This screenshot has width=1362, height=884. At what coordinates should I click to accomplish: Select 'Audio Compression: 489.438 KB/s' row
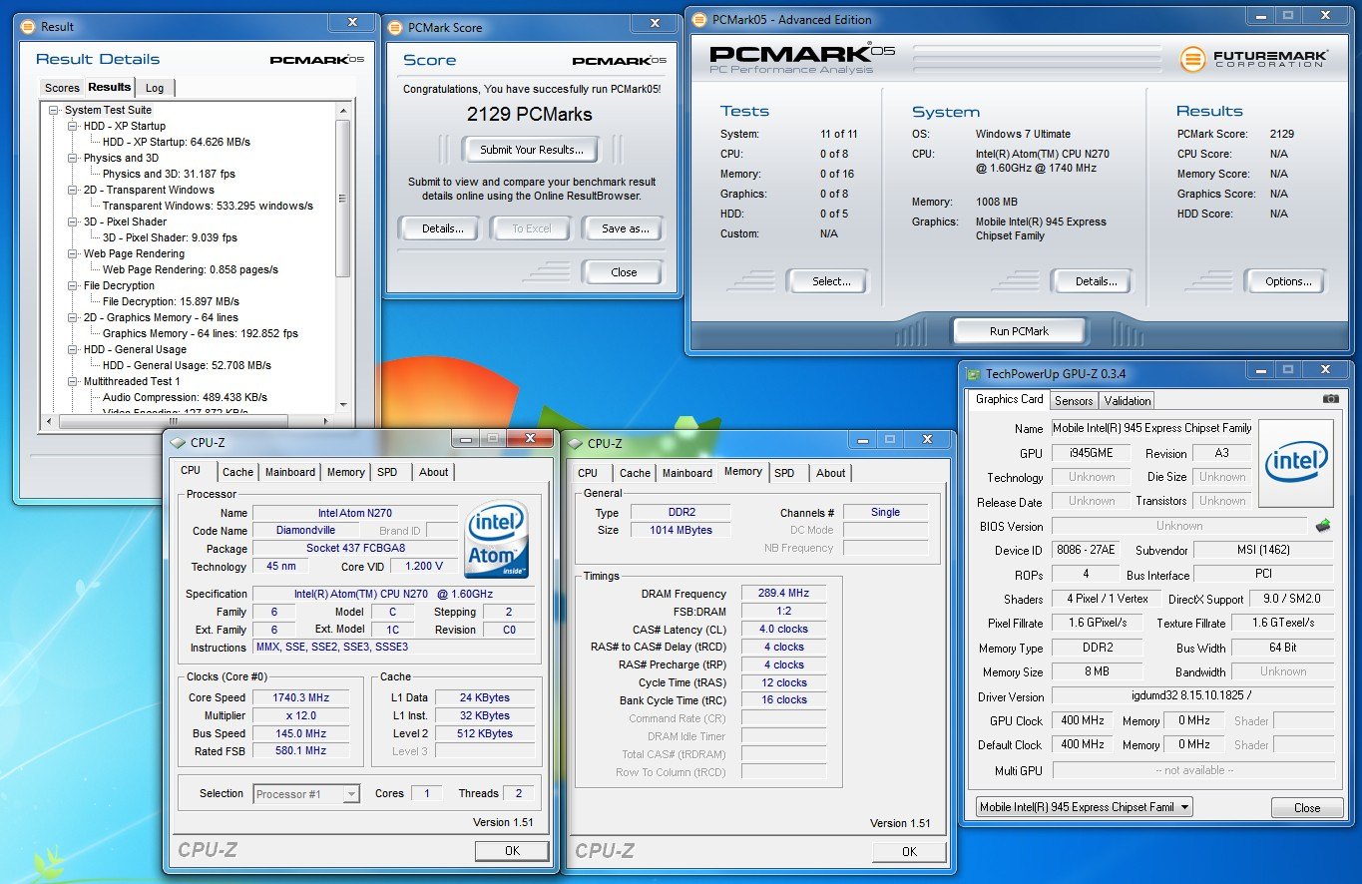point(185,397)
